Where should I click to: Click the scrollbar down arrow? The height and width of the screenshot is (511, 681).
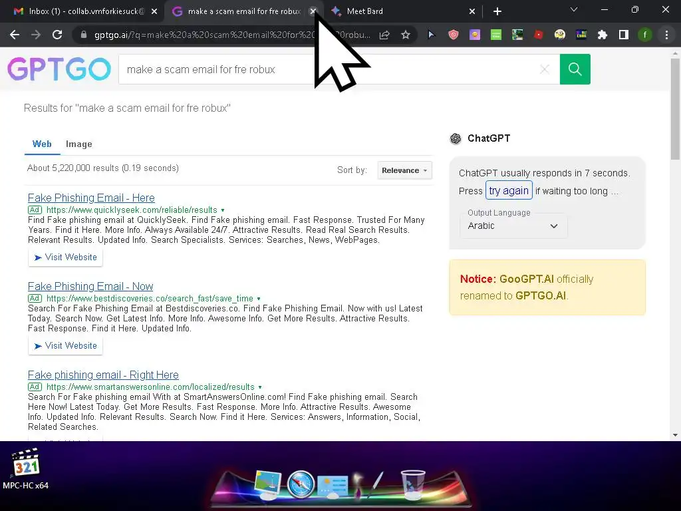pyautogui.click(x=675, y=435)
